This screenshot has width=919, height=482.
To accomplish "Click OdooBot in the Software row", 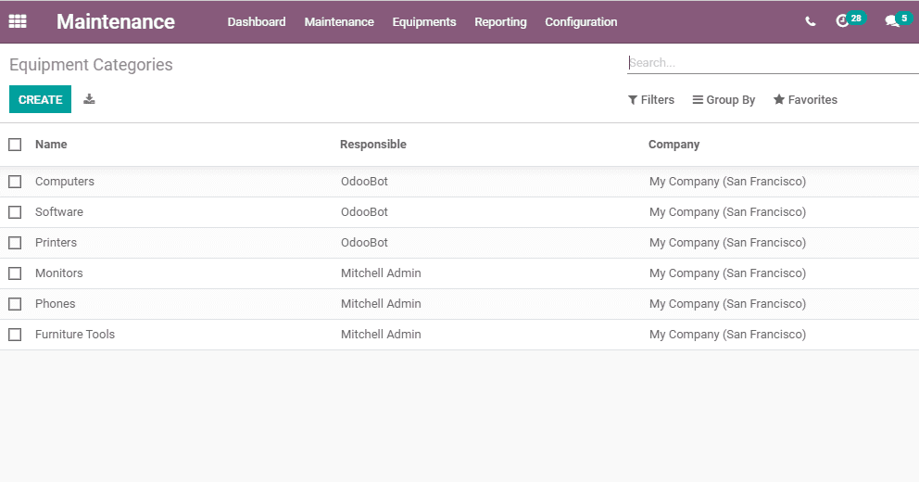I will pyautogui.click(x=365, y=212).
